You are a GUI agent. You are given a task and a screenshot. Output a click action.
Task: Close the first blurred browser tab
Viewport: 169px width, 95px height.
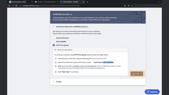coord(32,2)
